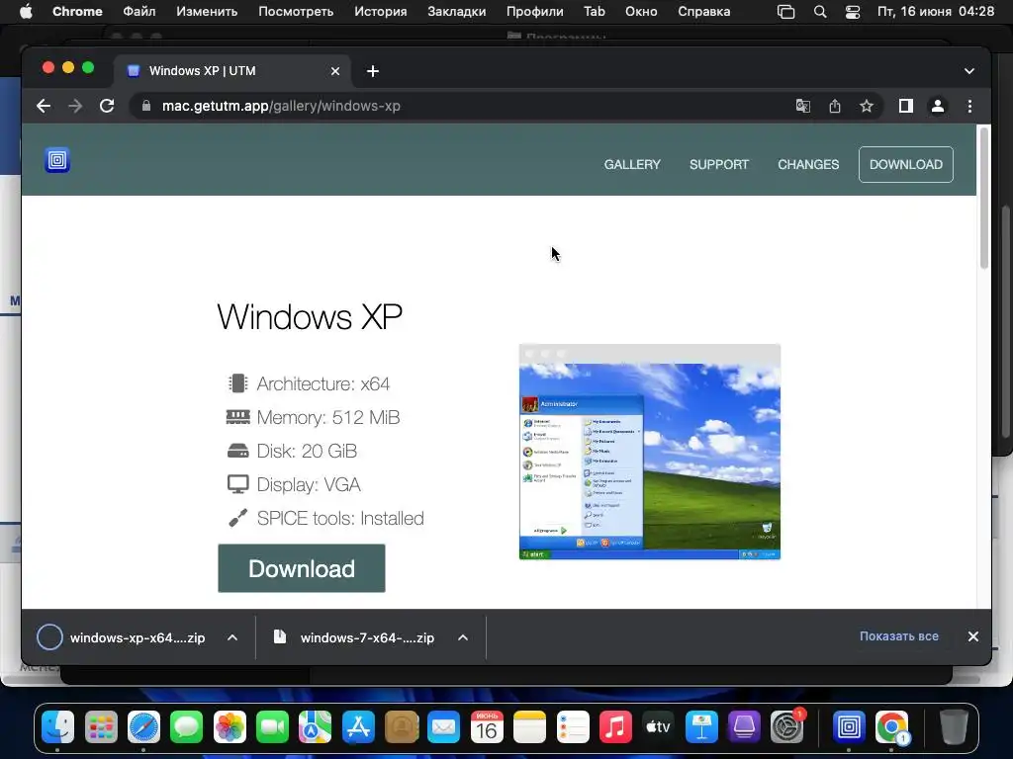Click the outlined DOWNLOAD header button

pos(905,165)
